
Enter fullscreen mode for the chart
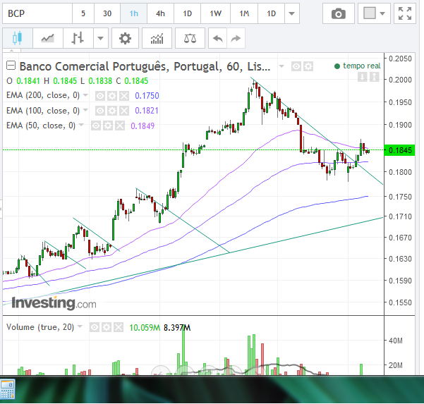(404, 13)
